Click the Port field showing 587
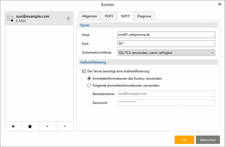225x147 pixels. click(166, 44)
